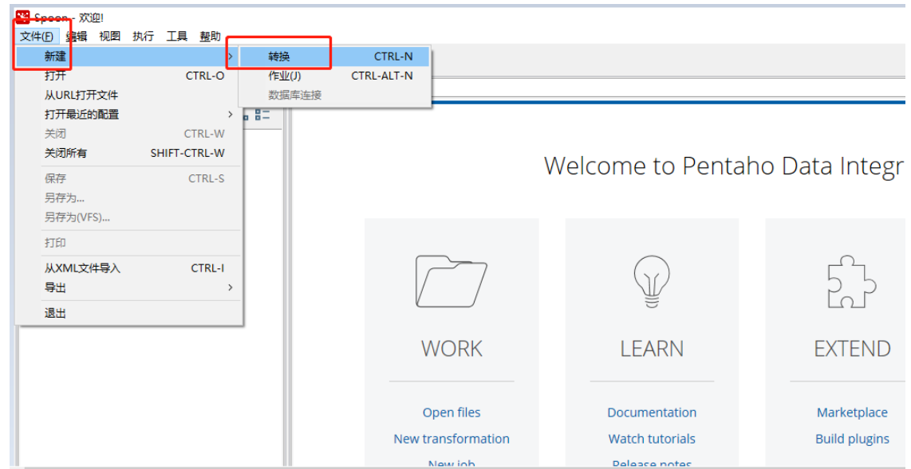This screenshot has width=911, height=469.
Task: Click the Spoon application icon in title bar
Action: (22, 16)
